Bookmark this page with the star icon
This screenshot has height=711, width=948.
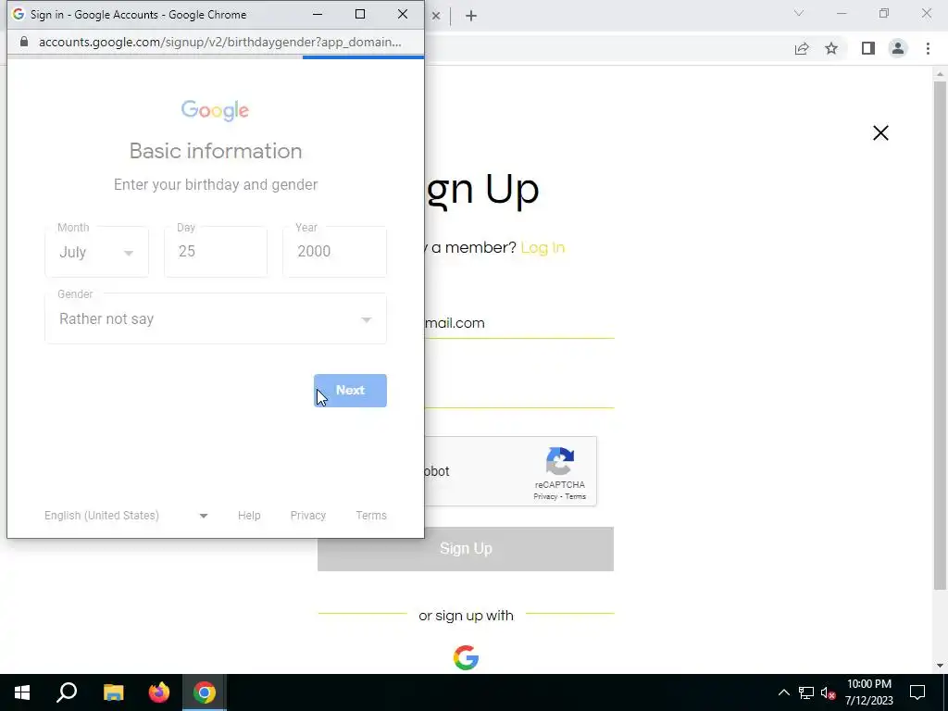click(831, 49)
